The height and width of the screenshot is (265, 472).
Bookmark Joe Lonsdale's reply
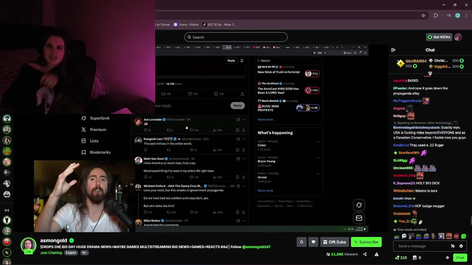click(237, 130)
